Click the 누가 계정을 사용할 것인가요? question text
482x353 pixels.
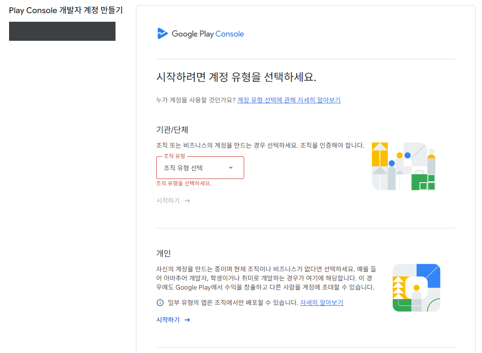pos(196,100)
